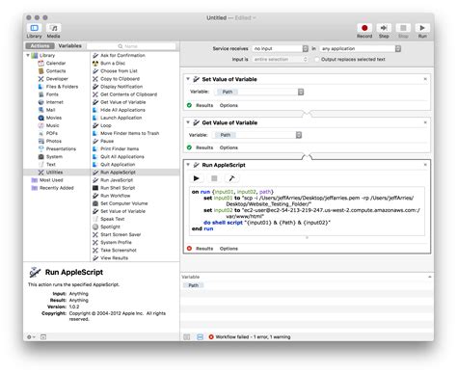457x374 pixels.
Task: Select the System category icon
Action: point(40,157)
